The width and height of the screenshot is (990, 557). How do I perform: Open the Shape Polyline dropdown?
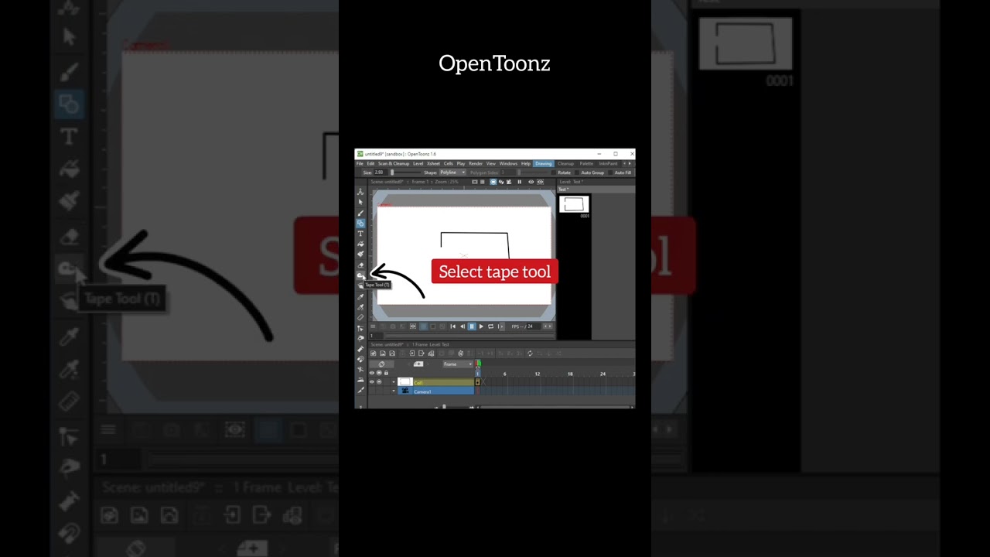(452, 173)
